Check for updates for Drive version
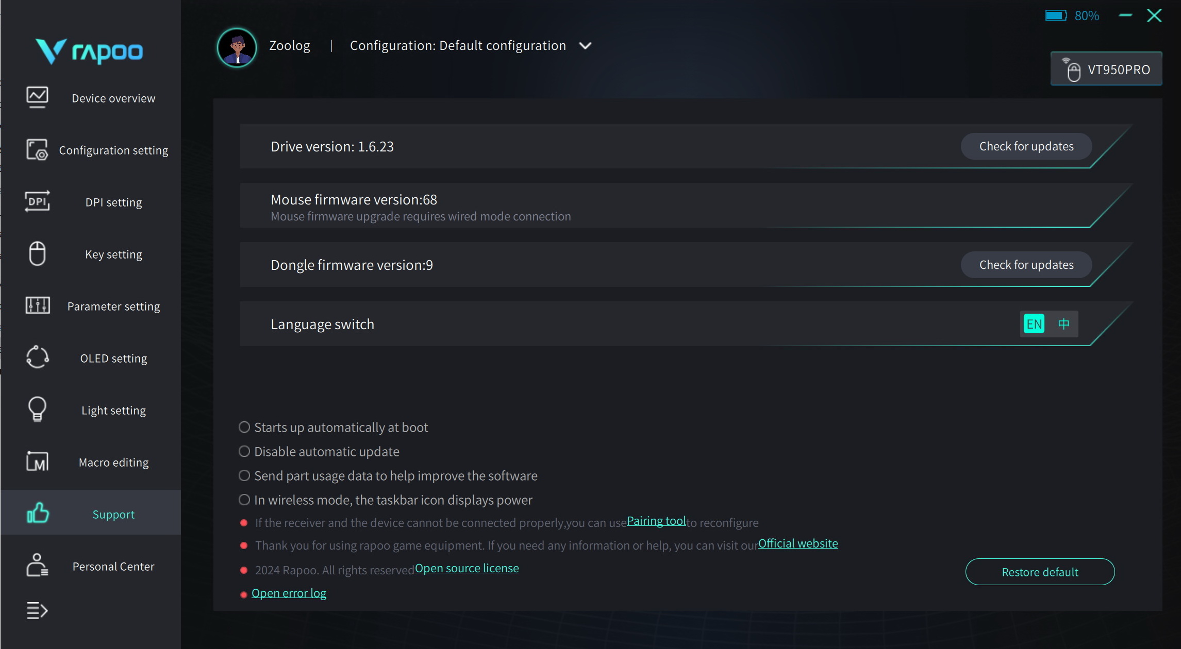Image resolution: width=1181 pixels, height=649 pixels. 1026,146
